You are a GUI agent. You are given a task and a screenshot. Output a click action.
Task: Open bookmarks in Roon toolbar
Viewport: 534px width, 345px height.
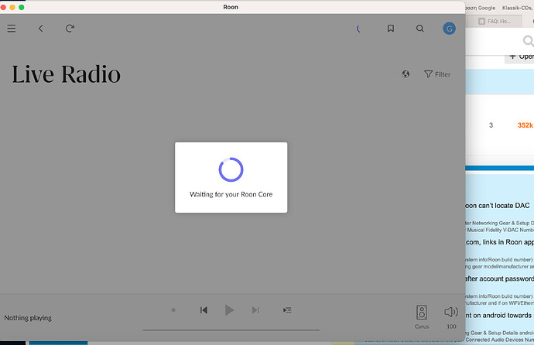pyautogui.click(x=391, y=29)
